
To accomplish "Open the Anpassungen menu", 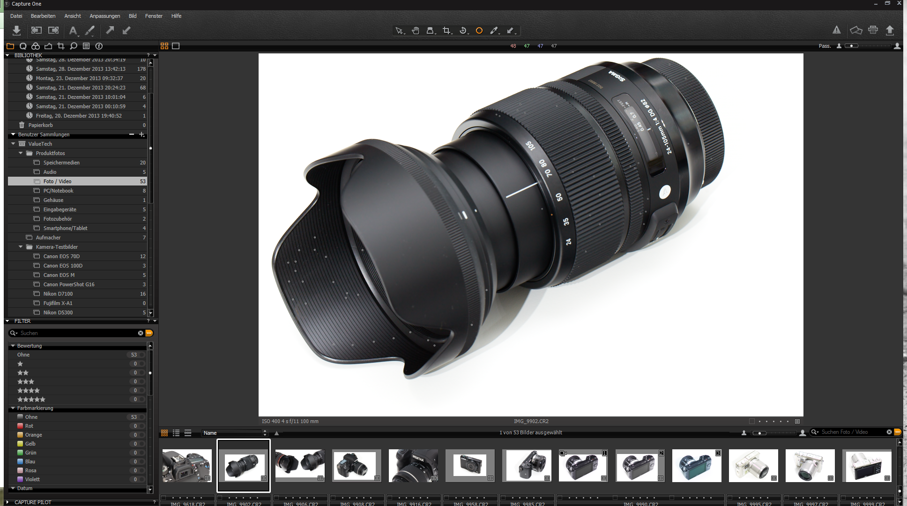I will 104,16.
